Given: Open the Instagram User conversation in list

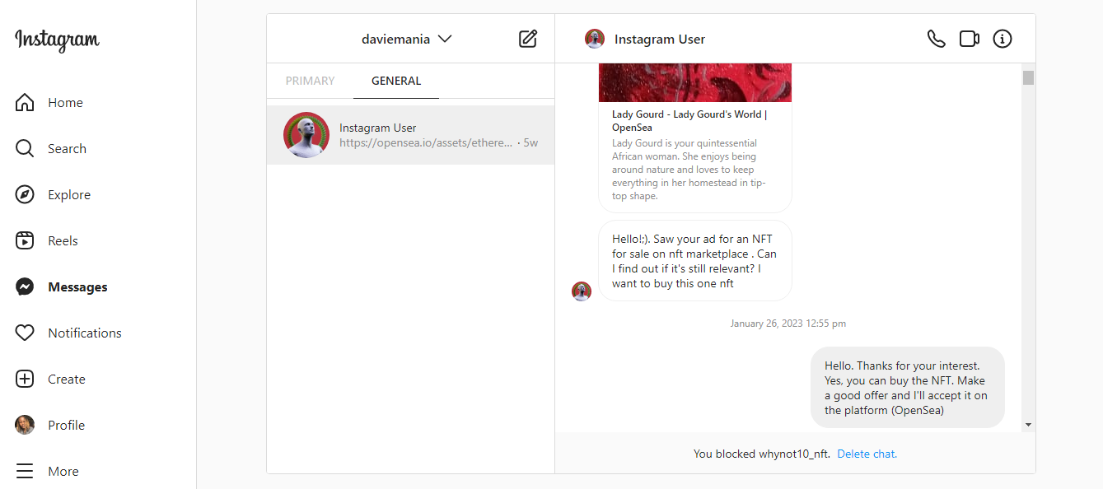Looking at the screenshot, I should (x=410, y=135).
